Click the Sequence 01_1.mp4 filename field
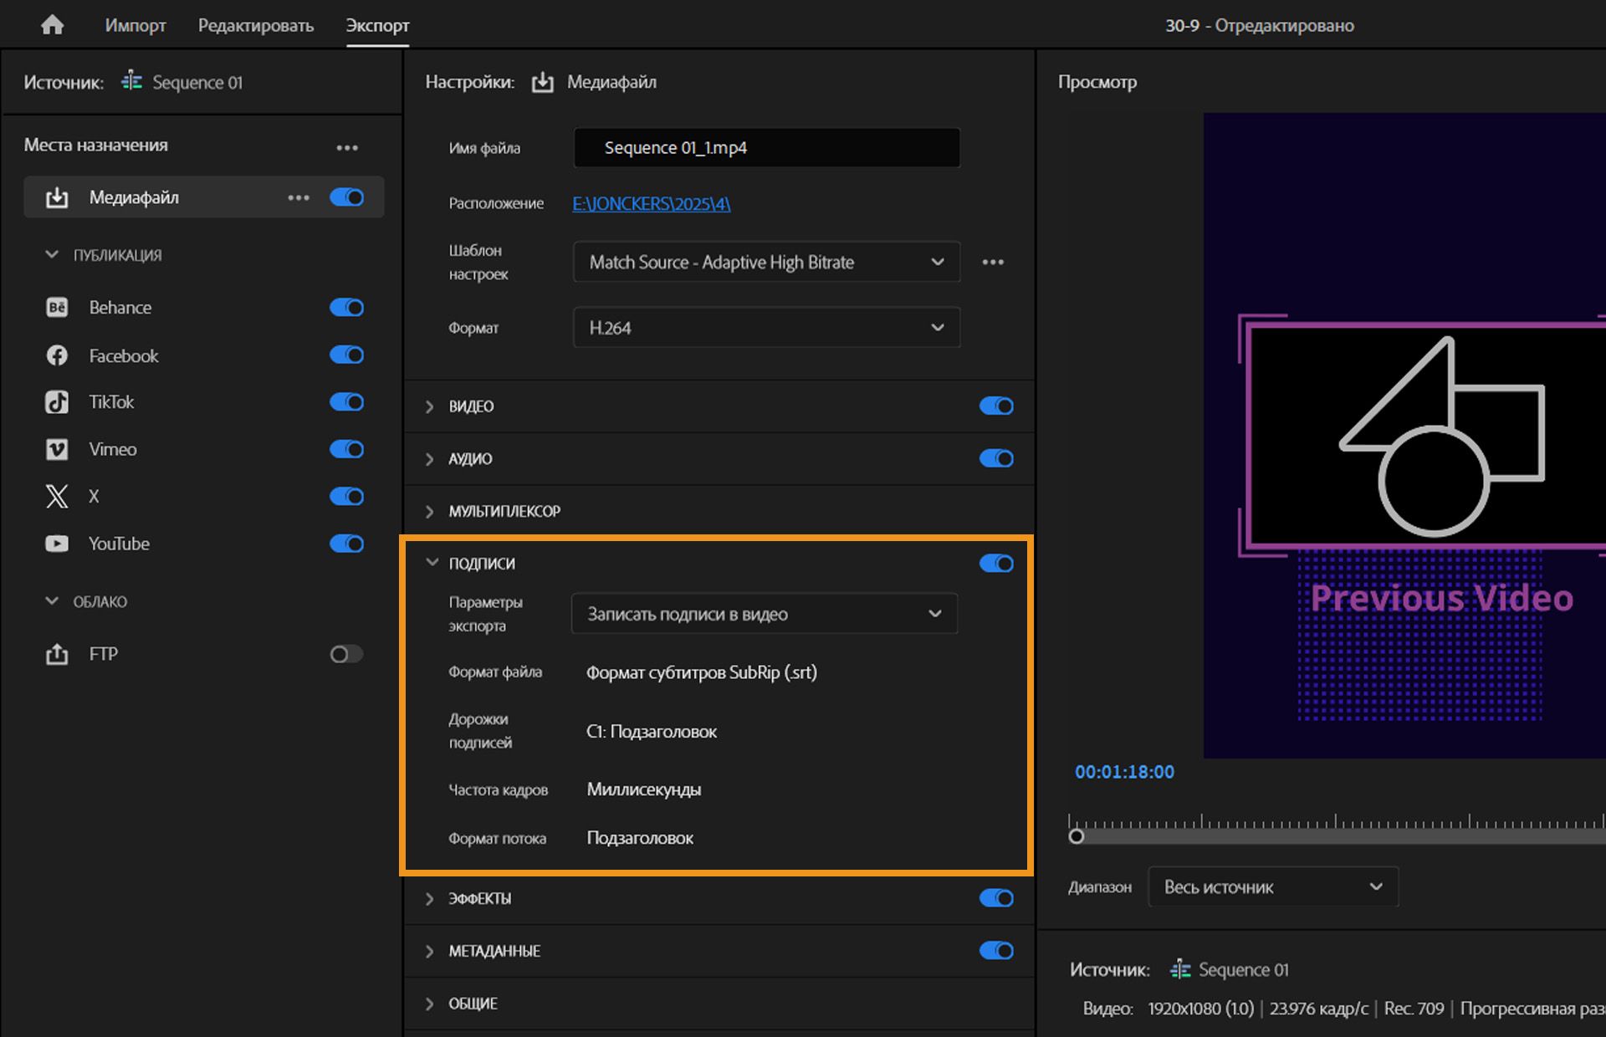This screenshot has width=1606, height=1037. click(x=765, y=147)
